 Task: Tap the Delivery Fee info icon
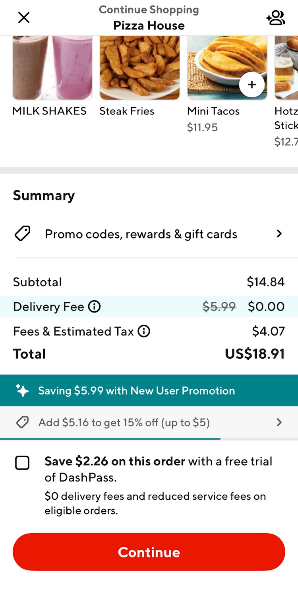point(94,307)
